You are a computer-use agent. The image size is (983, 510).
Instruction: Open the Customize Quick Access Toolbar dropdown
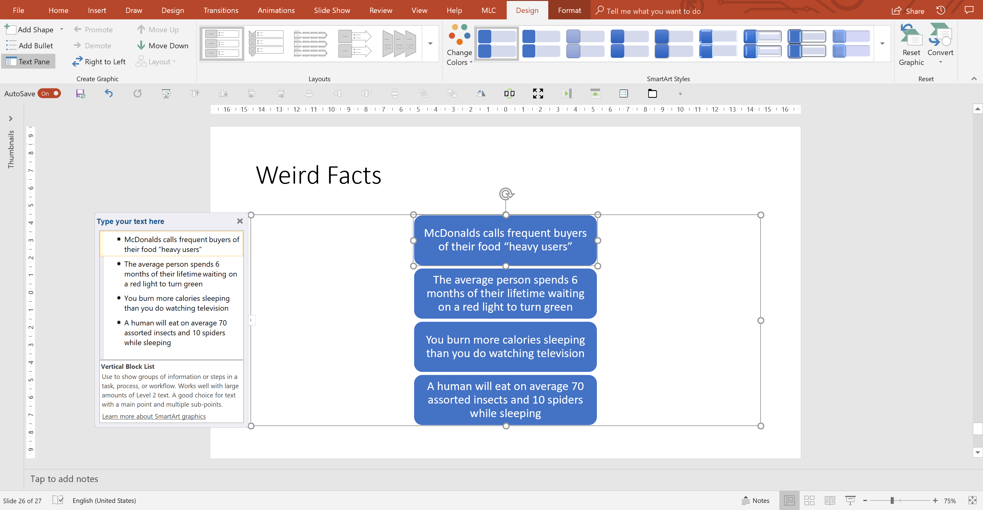(x=680, y=94)
